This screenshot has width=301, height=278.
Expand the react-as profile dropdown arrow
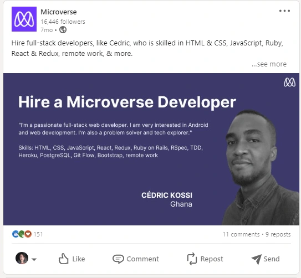click(x=34, y=259)
